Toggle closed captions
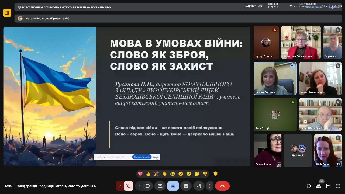The image size is (345, 194). click(186, 186)
